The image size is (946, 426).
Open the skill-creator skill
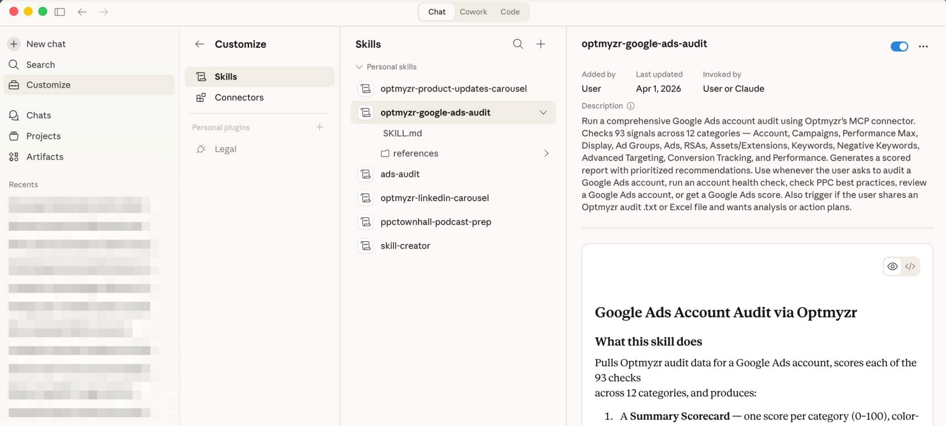(453, 246)
